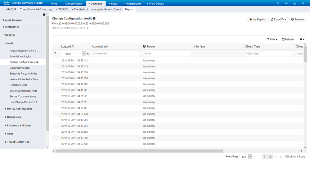Select row logged at 2019-06-20 11:36:27.131
310x174 pixels.
click(x=178, y=61)
